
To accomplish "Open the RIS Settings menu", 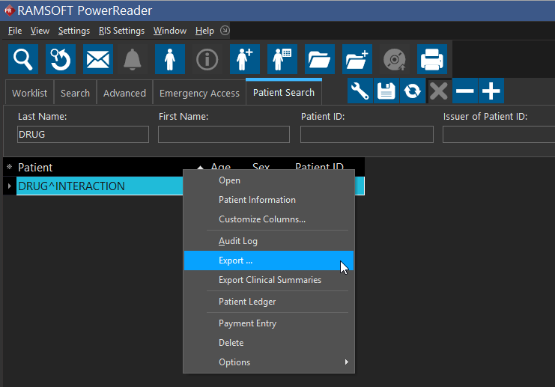I will (x=121, y=31).
